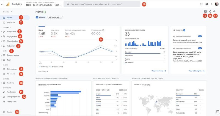Open the Google apps grid
Image resolution: width=220 pixels, height=116 pixels.
click(x=201, y=4)
